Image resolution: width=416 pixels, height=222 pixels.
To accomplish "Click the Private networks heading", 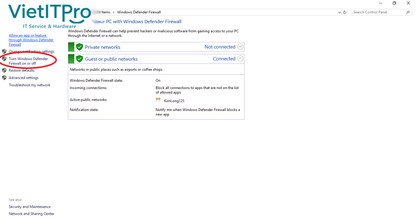I will 102,47.
